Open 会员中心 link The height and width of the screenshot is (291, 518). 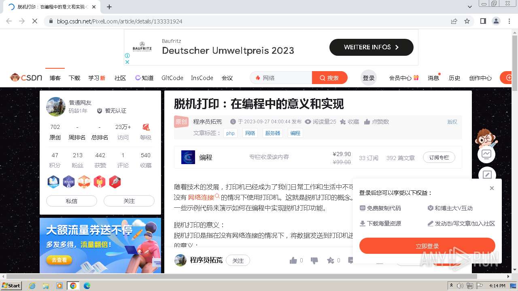pyautogui.click(x=404, y=78)
